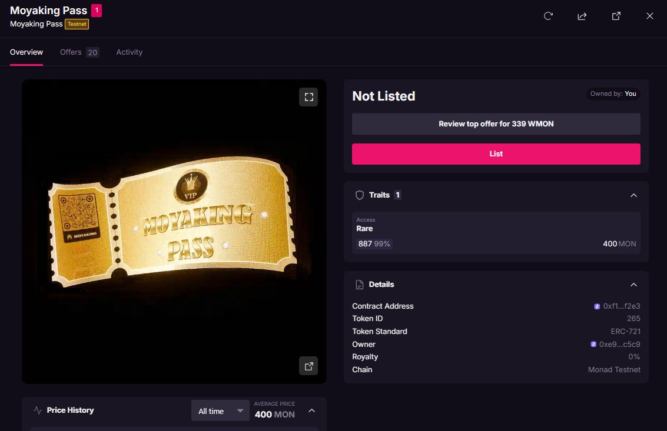Click the chain icon beside the owner address
Image resolution: width=667 pixels, height=431 pixels.
pos(593,345)
